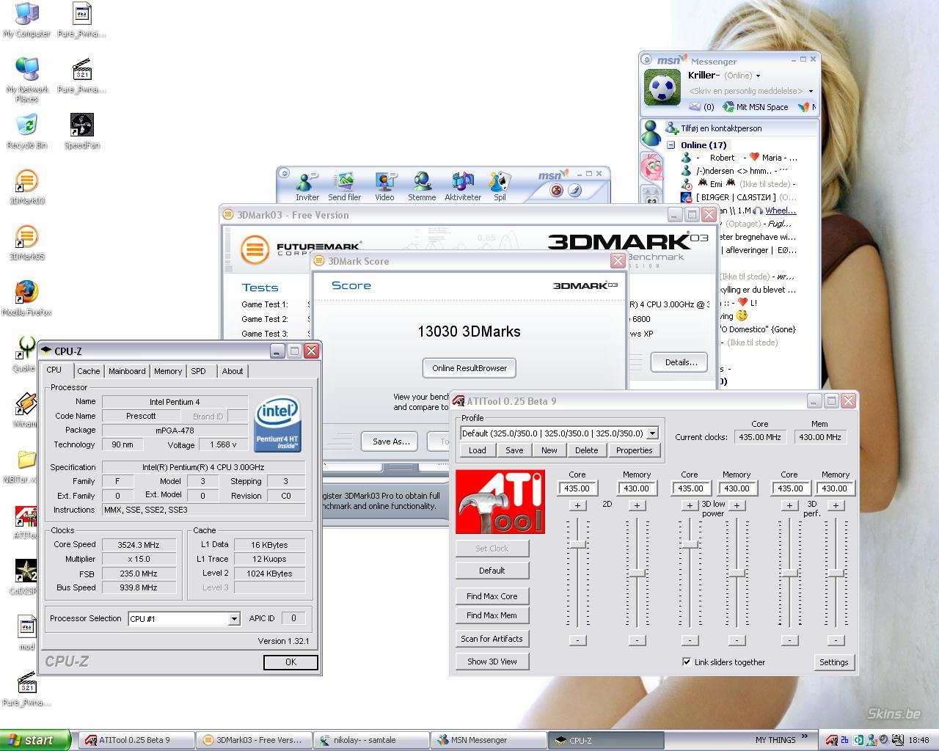939x751 pixels.
Task: Open the 3DMark03 desktop shortcut
Action: [26, 180]
